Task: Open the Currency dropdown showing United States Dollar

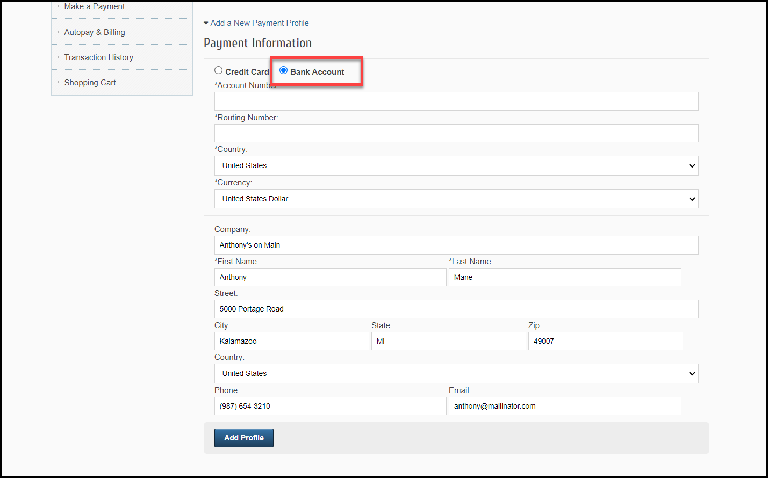Action: click(x=456, y=199)
